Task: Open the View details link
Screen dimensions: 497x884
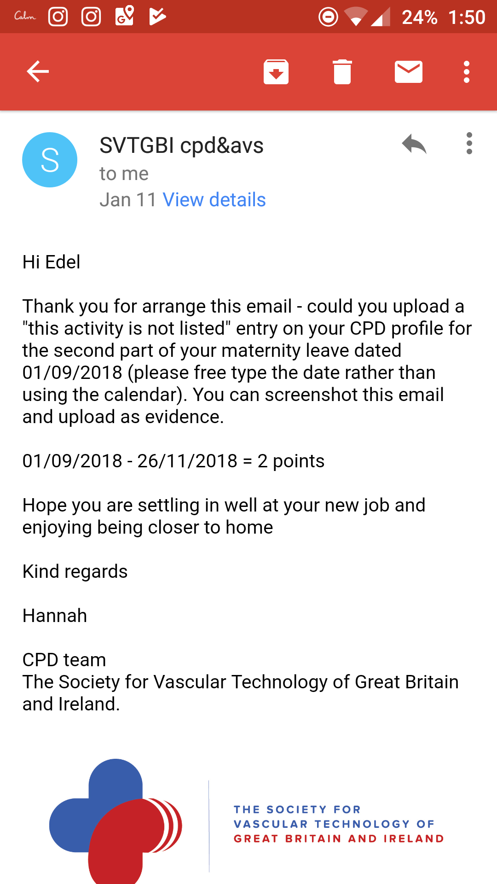Action: click(x=214, y=200)
